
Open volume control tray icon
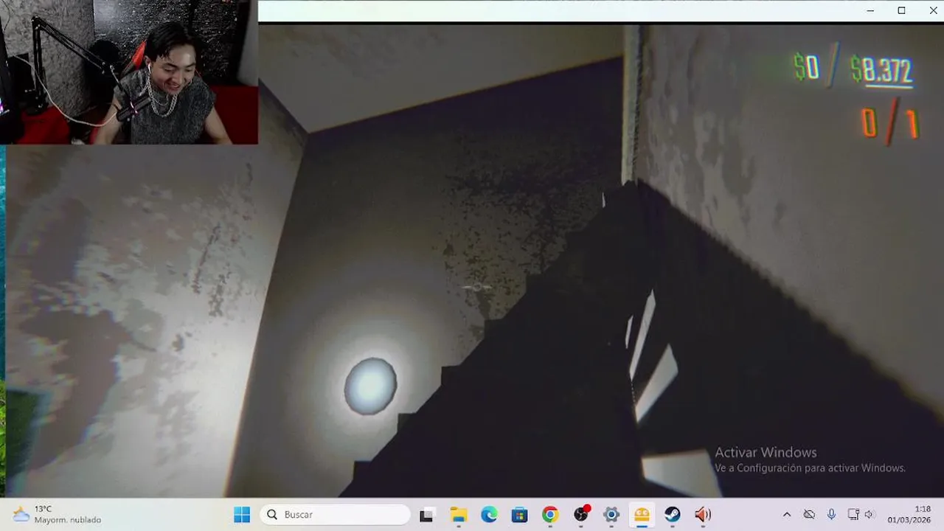tap(869, 515)
